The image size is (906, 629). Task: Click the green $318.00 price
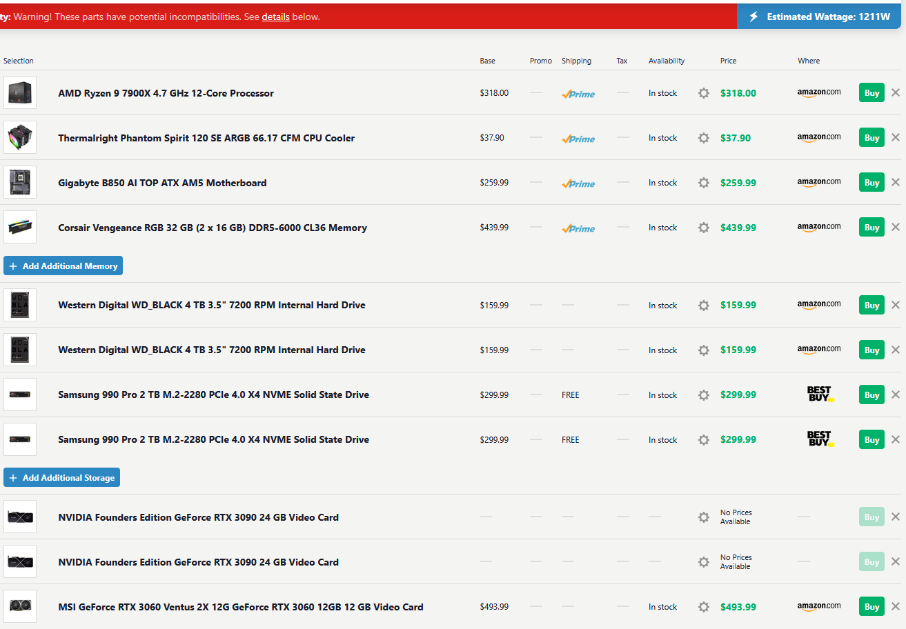click(x=738, y=93)
